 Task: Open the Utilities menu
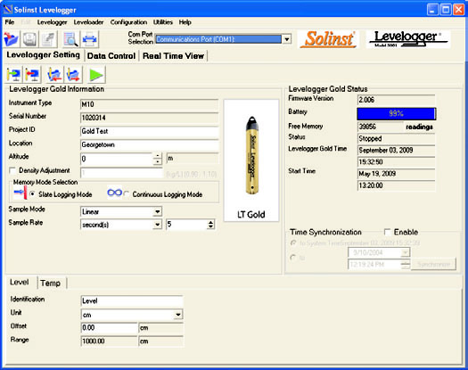click(163, 22)
